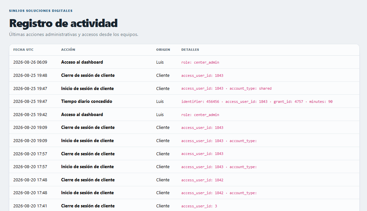The height and width of the screenshot is (211, 367).
Task: Click the 'DETALLES' column header
Action: point(190,50)
